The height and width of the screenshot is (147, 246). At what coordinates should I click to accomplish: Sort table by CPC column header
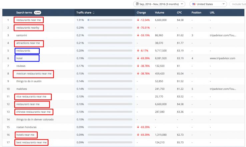179,13
